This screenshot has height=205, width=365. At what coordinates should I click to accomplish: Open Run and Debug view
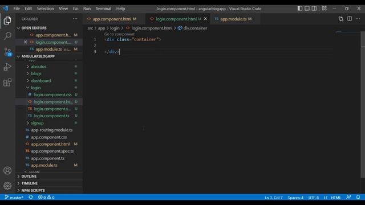[x=7, y=67]
